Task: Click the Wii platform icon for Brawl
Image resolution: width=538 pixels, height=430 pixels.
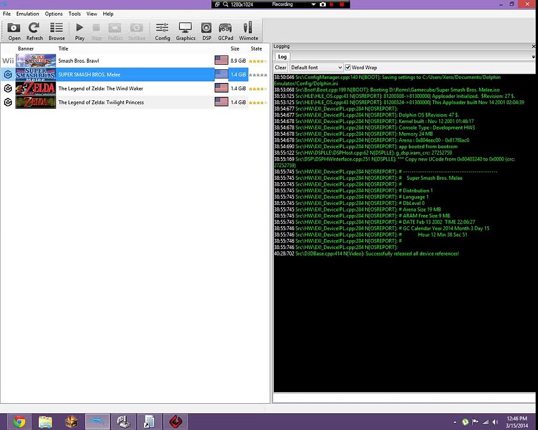Action: point(8,61)
